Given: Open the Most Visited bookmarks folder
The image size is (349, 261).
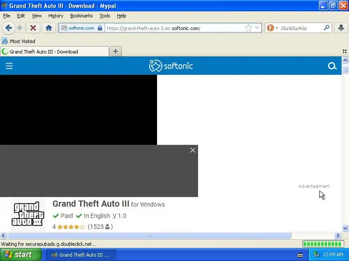Looking at the screenshot, I should (x=18, y=41).
